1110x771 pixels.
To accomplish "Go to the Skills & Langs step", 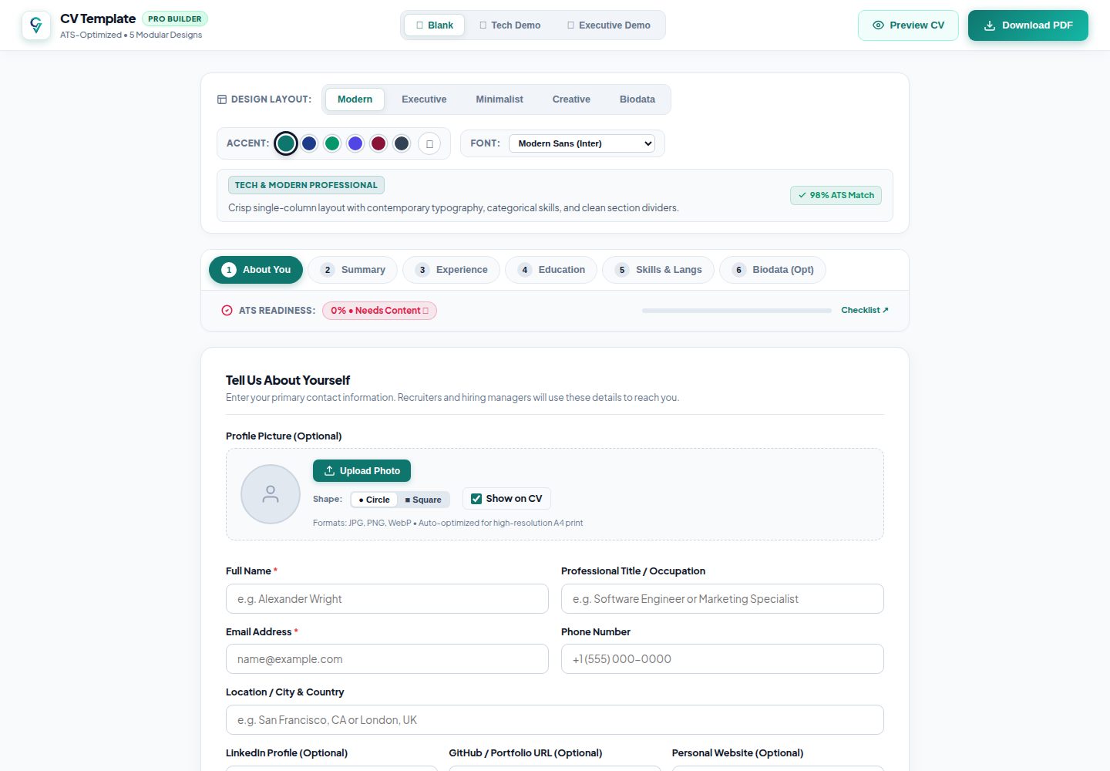I will (x=658, y=270).
